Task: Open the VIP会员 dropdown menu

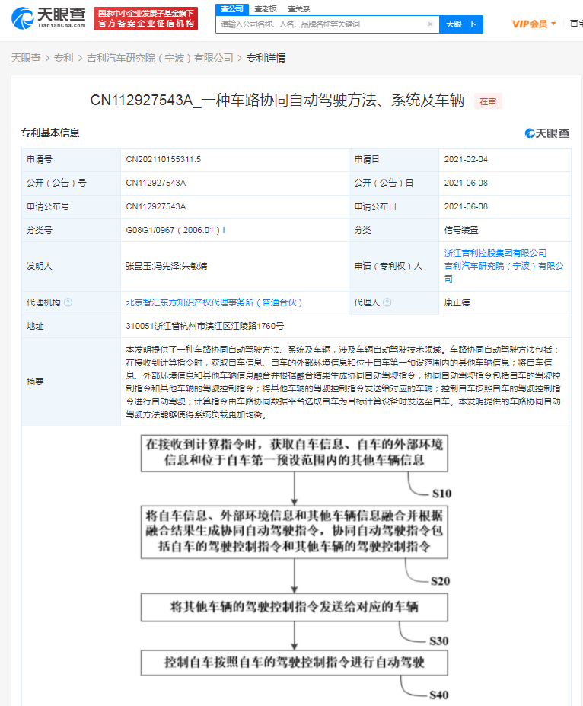Action: coord(534,24)
